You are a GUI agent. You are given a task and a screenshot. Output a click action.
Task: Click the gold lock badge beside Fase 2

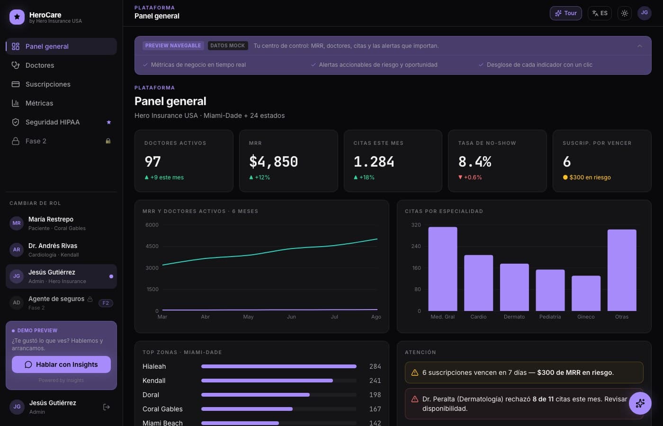pos(108,141)
